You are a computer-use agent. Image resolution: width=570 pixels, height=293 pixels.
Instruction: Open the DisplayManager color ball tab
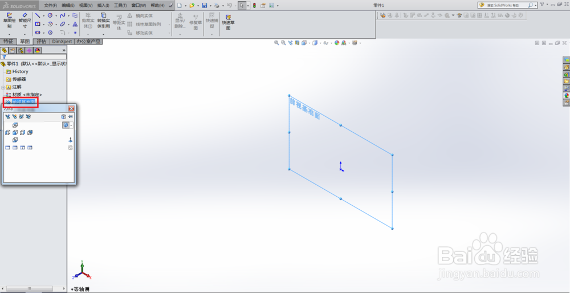tap(38, 50)
